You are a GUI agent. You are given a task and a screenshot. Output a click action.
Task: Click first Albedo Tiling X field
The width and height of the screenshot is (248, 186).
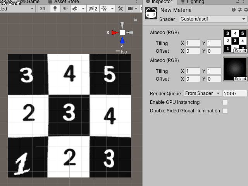pos(193,43)
